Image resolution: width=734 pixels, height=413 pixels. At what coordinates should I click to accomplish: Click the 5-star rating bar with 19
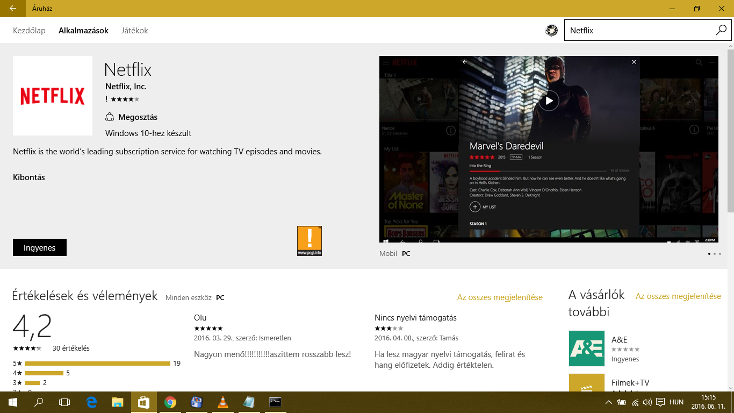[98, 364]
